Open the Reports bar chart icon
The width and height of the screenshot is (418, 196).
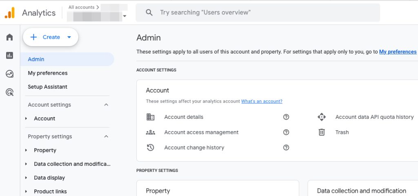(x=9, y=56)
